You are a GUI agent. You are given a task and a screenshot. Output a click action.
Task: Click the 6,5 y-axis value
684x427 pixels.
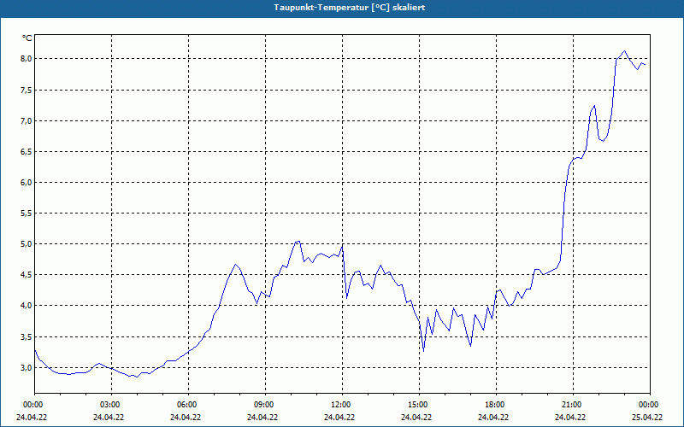click(x=27, y=152)
